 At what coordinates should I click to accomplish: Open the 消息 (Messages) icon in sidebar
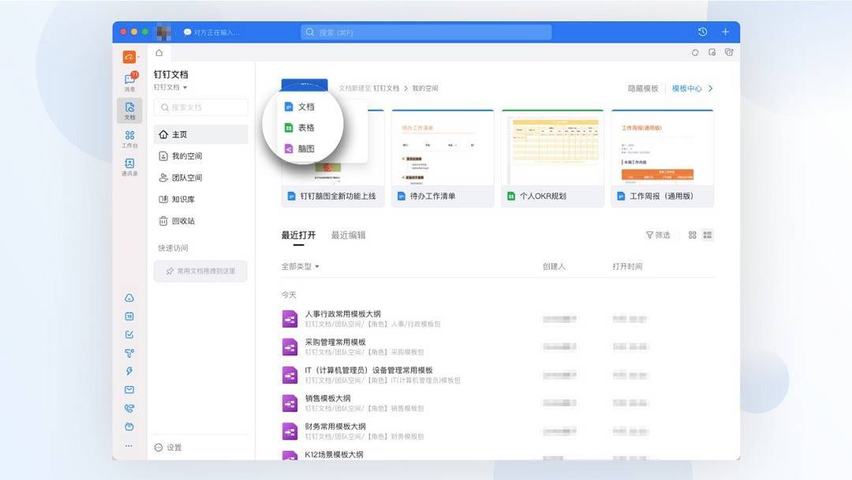tap(129, 81)
